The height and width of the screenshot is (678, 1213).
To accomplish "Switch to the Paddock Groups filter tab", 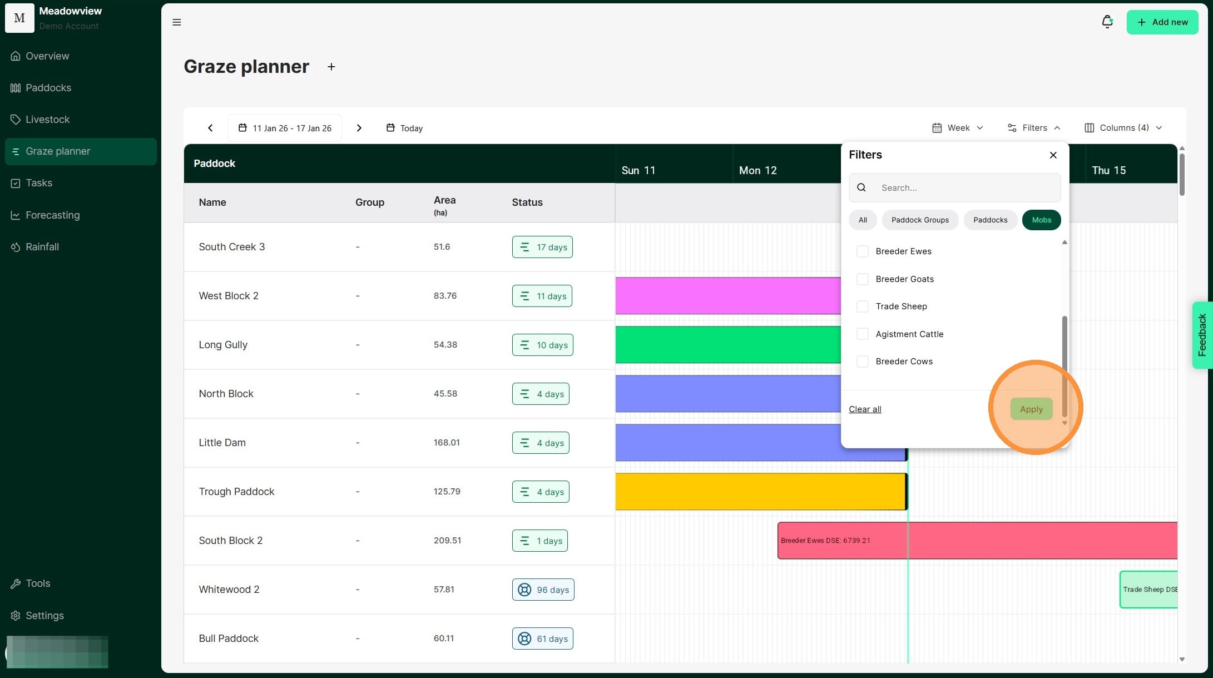I will click(920, 220).
